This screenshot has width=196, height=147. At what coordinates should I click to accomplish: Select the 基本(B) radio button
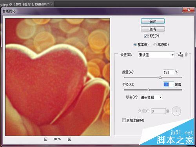[x=135, y=45]
